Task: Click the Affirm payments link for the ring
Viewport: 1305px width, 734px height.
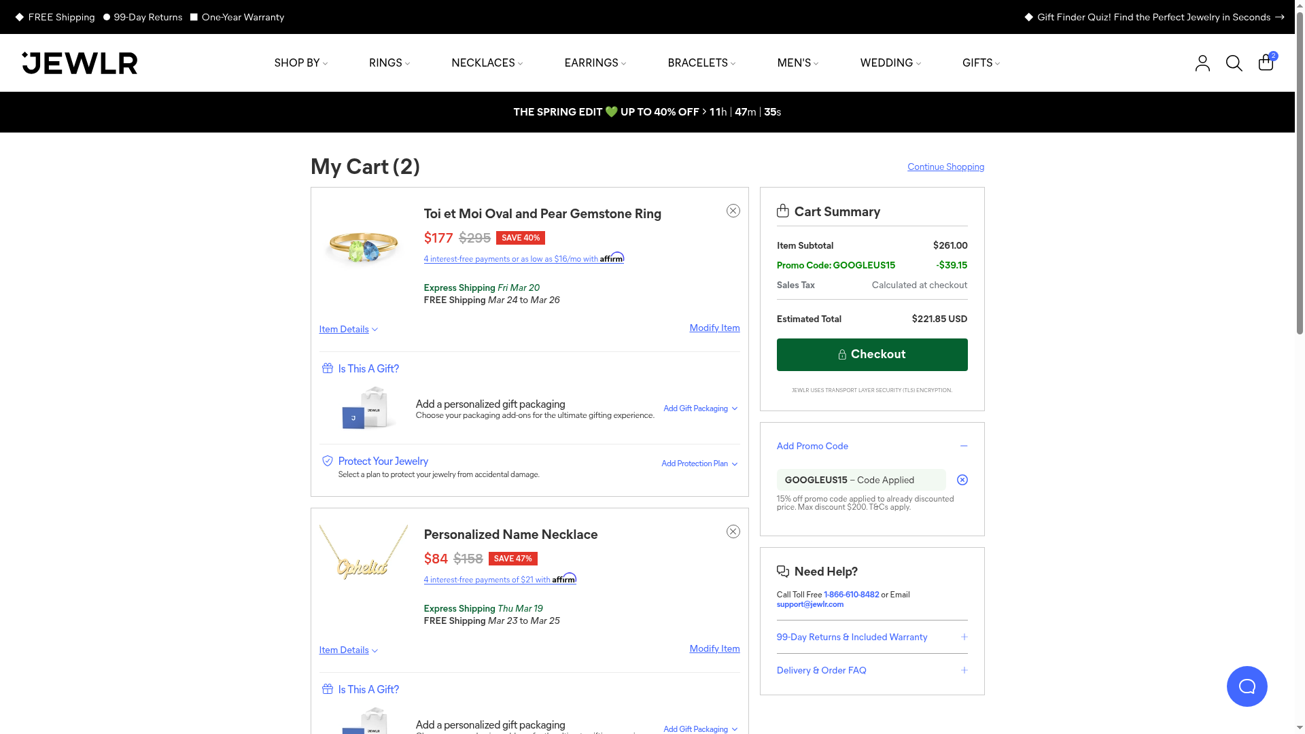Action: (x=523, y=258)
